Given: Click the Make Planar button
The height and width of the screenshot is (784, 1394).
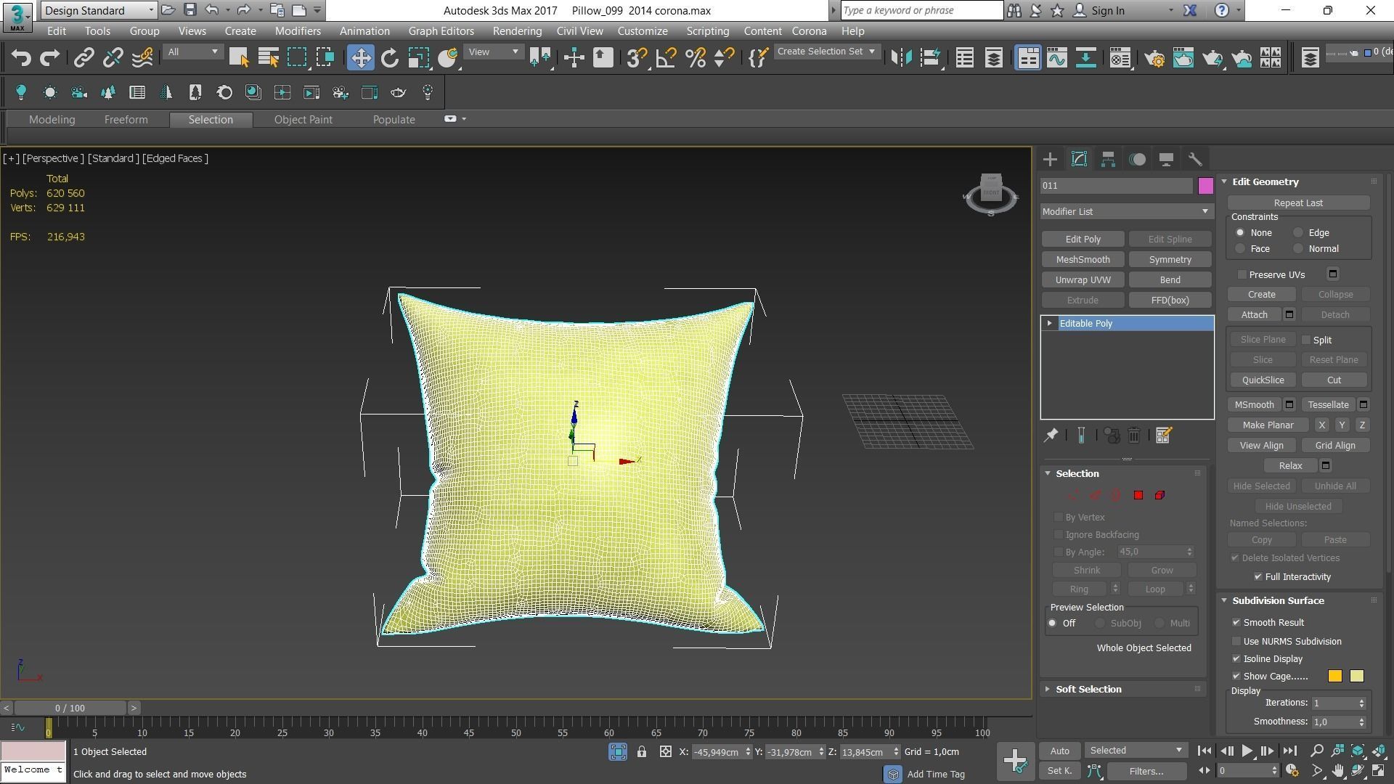Looking at the screenshot, I should [1268, 425].
